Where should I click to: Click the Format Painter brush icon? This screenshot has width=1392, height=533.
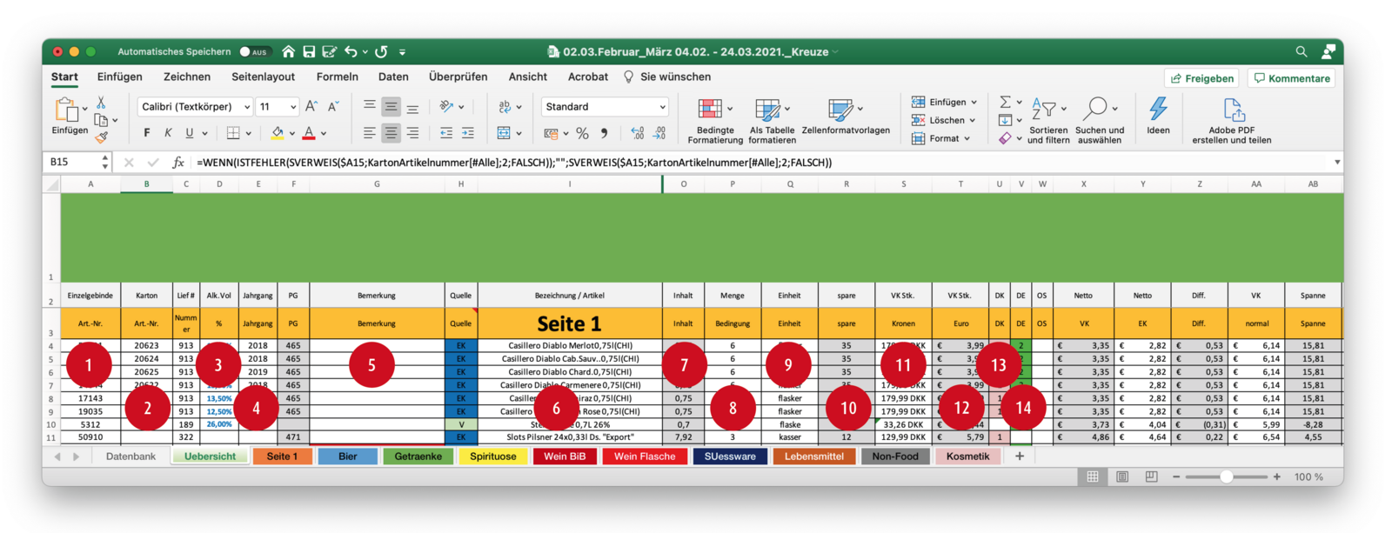[x=102, y=137]
